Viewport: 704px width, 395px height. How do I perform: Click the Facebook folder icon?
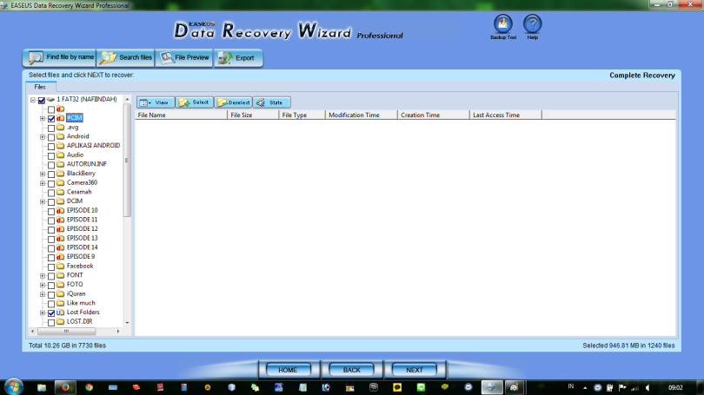[x=60, y=266]
